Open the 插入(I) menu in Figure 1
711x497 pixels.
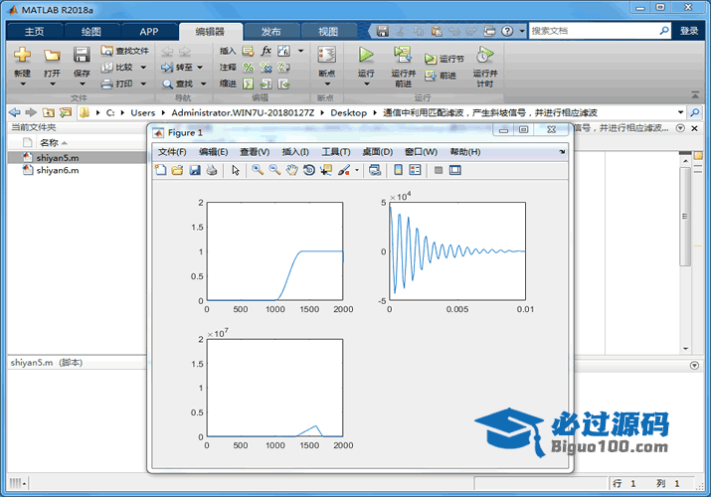point(295,152)
